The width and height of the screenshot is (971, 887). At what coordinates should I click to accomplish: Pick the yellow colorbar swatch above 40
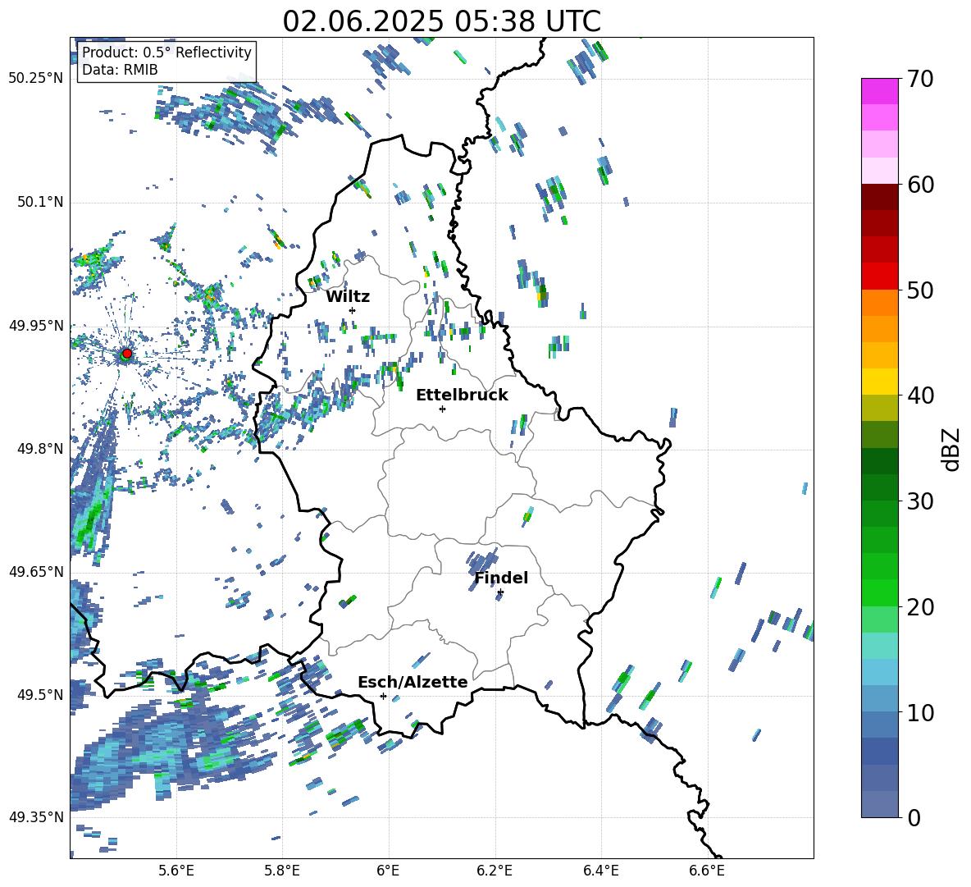[x=879, y=382]
